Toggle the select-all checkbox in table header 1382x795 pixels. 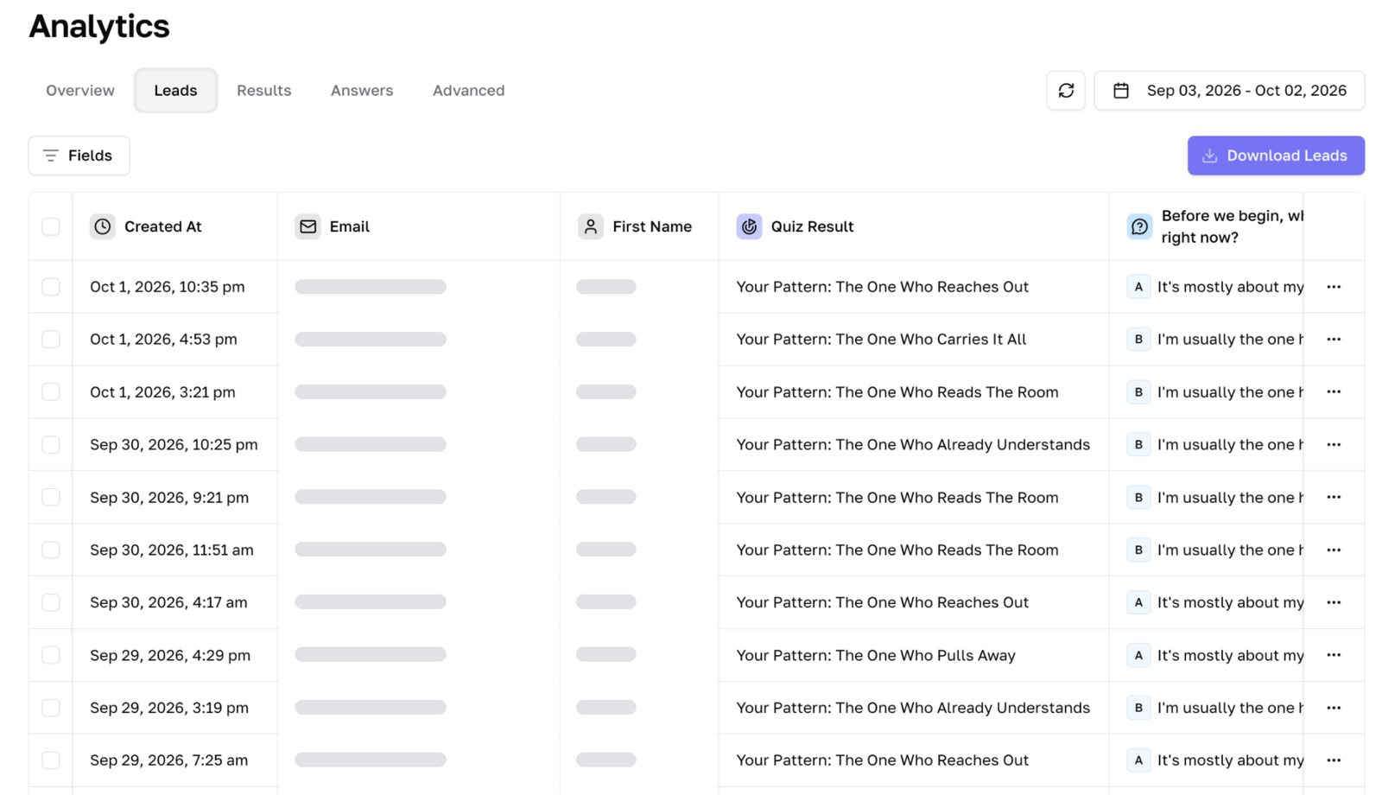[51, 226]
